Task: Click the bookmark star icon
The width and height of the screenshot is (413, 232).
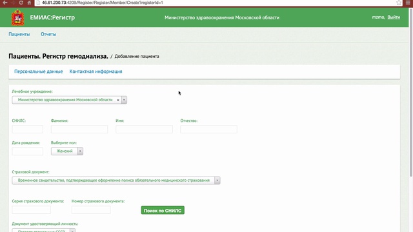Action: coord(399,3)
